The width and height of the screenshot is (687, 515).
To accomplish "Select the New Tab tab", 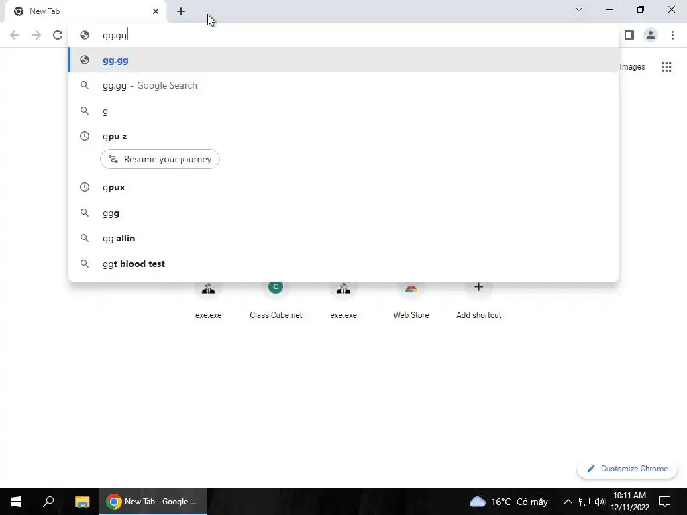I will click(87, 11).
